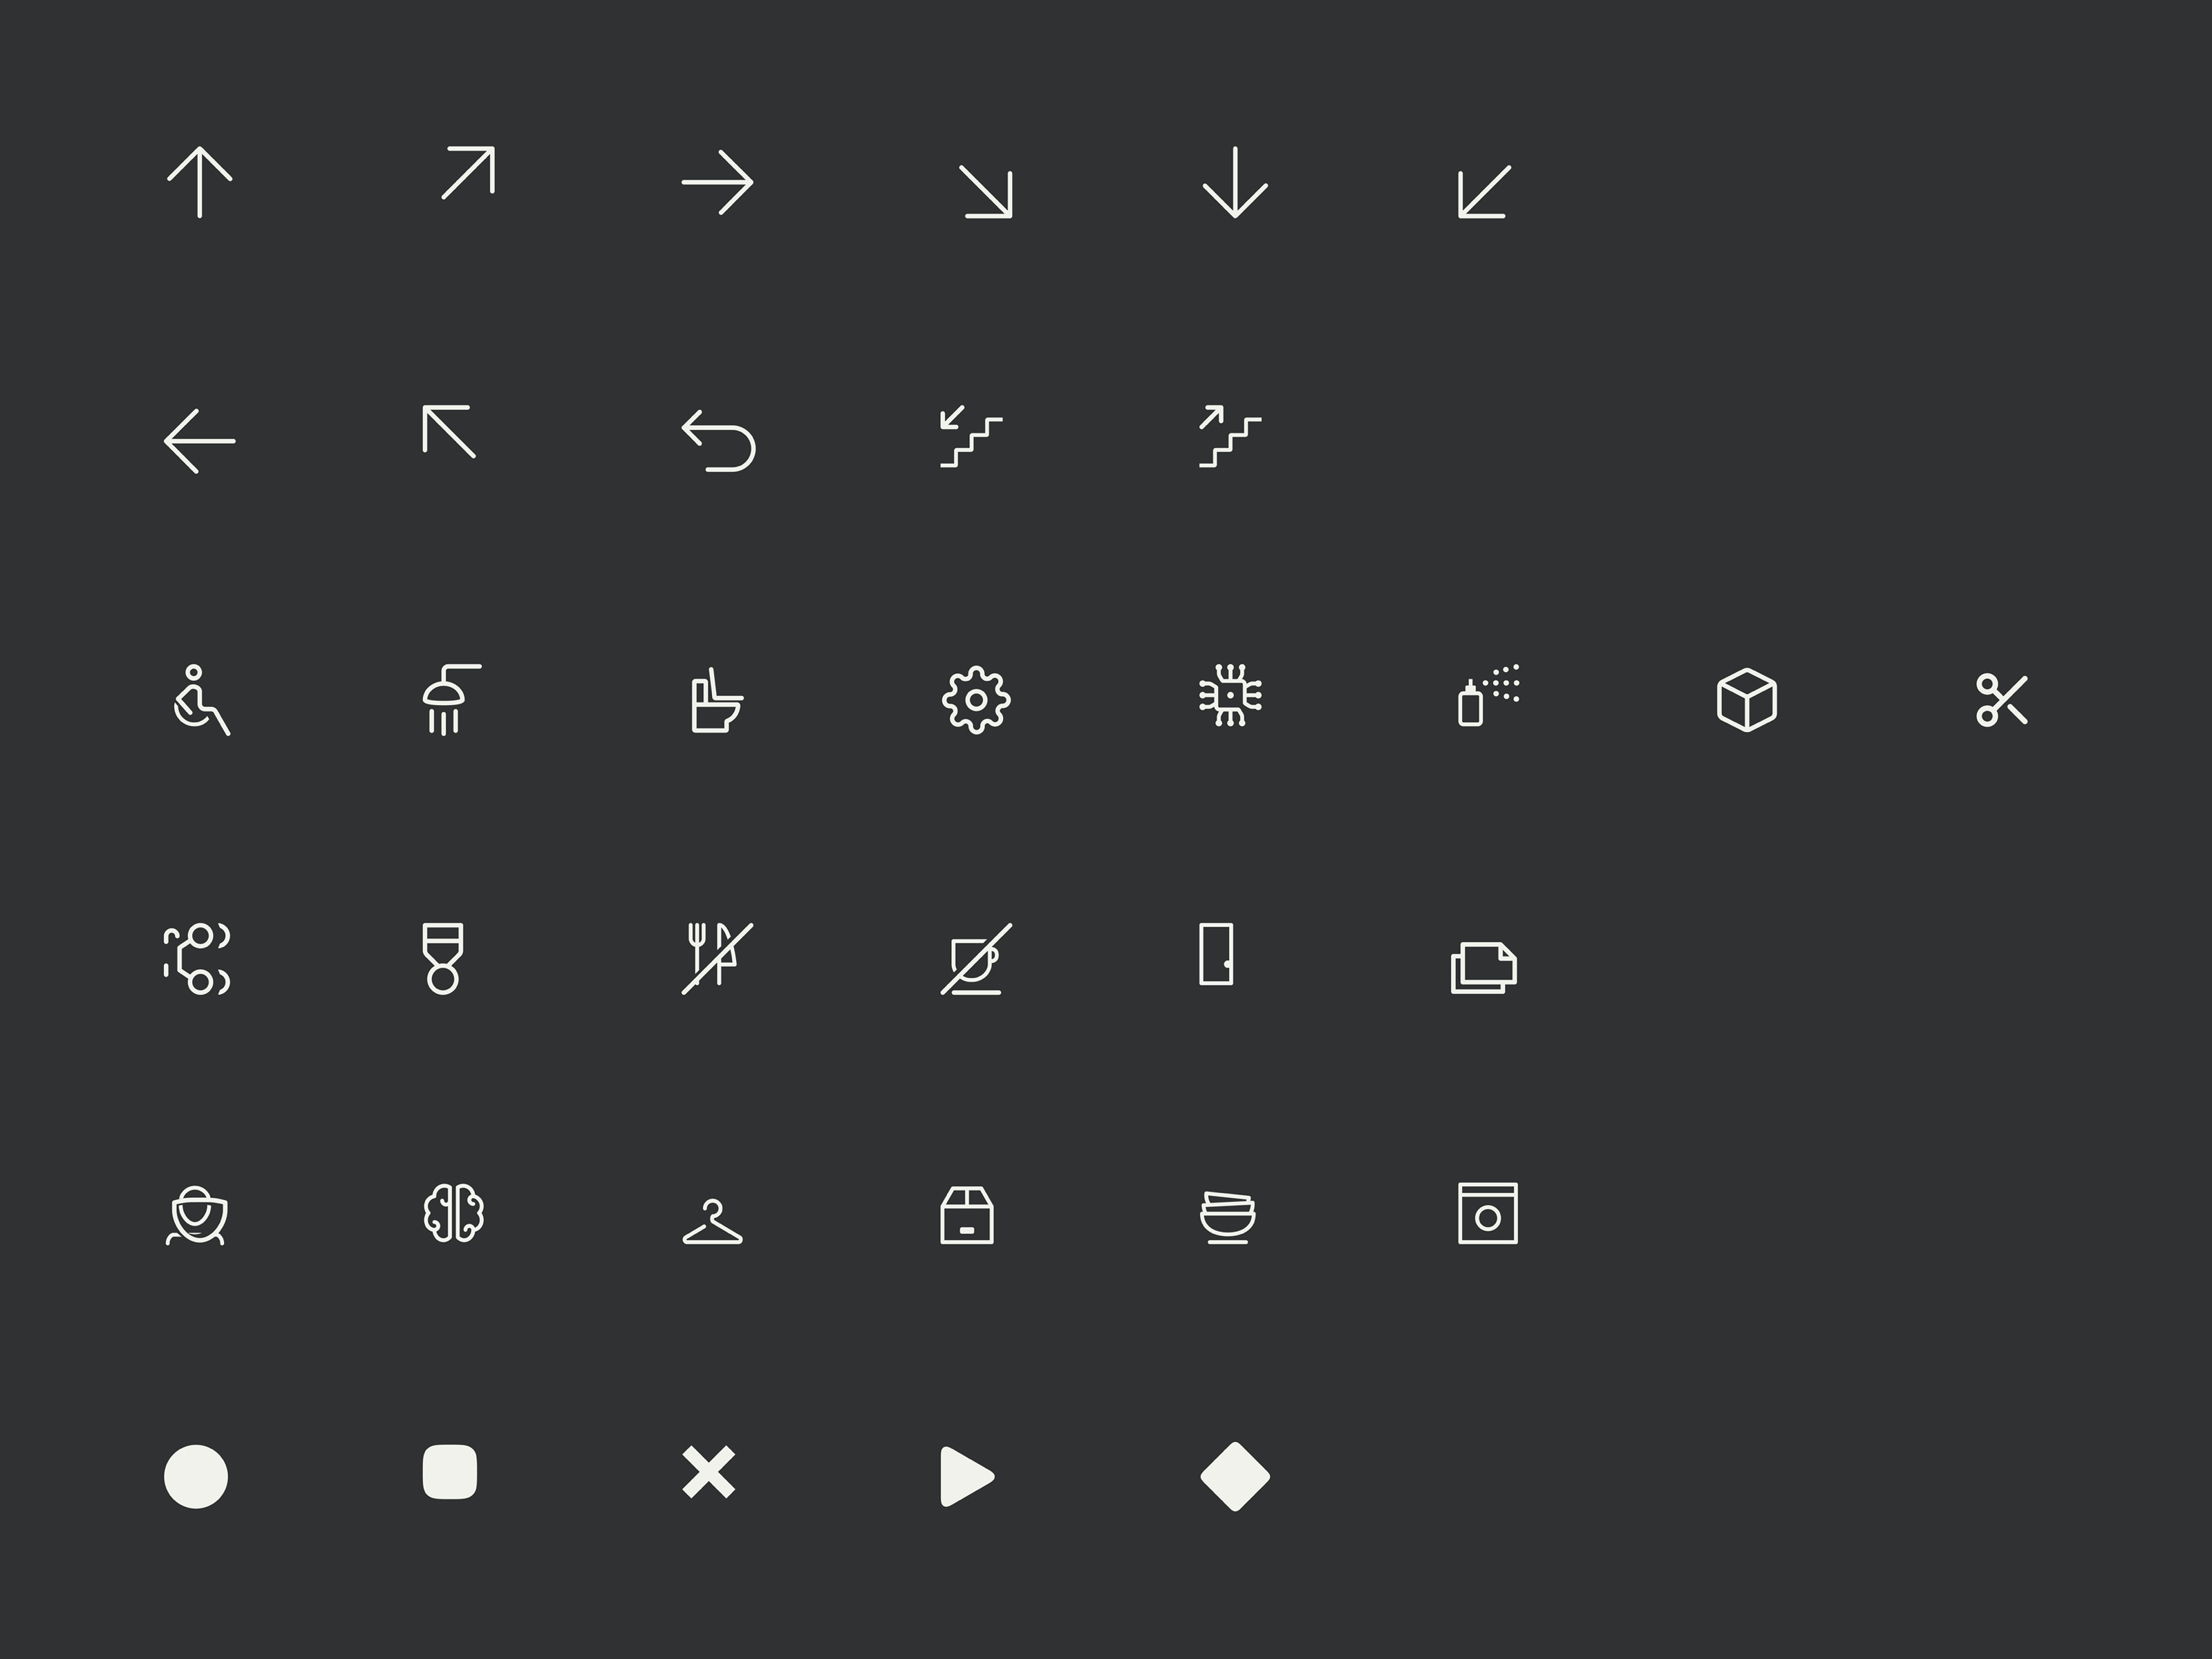Click the scissors icon
The height and width of the screenshot is (1659, 2212).
click(x=2002, y=699)
